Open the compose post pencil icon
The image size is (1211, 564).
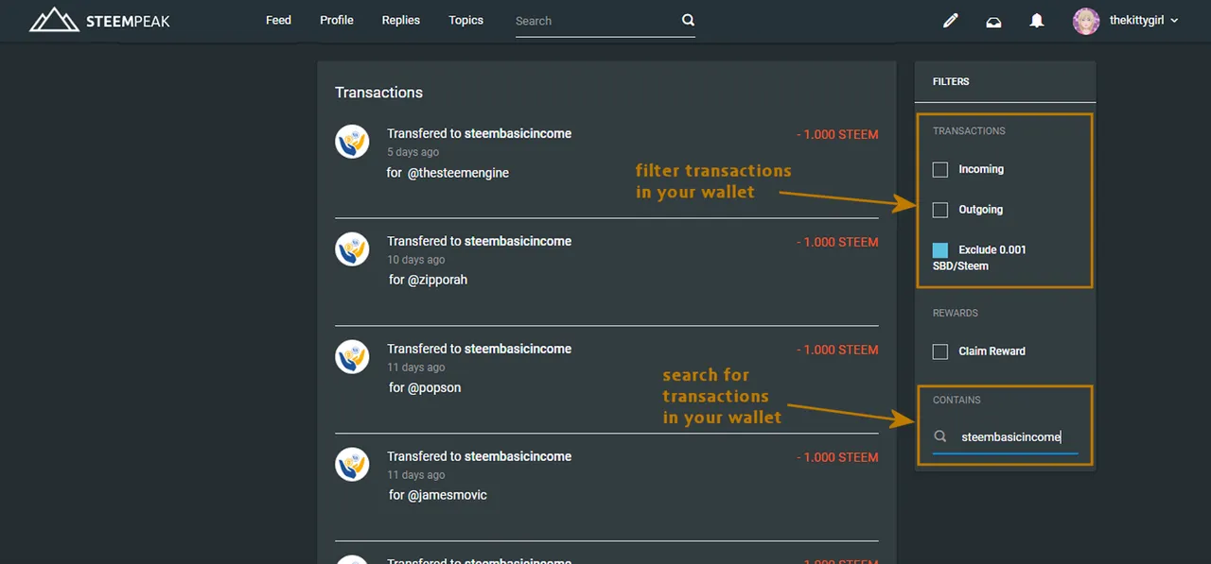(x=951, y=21)
